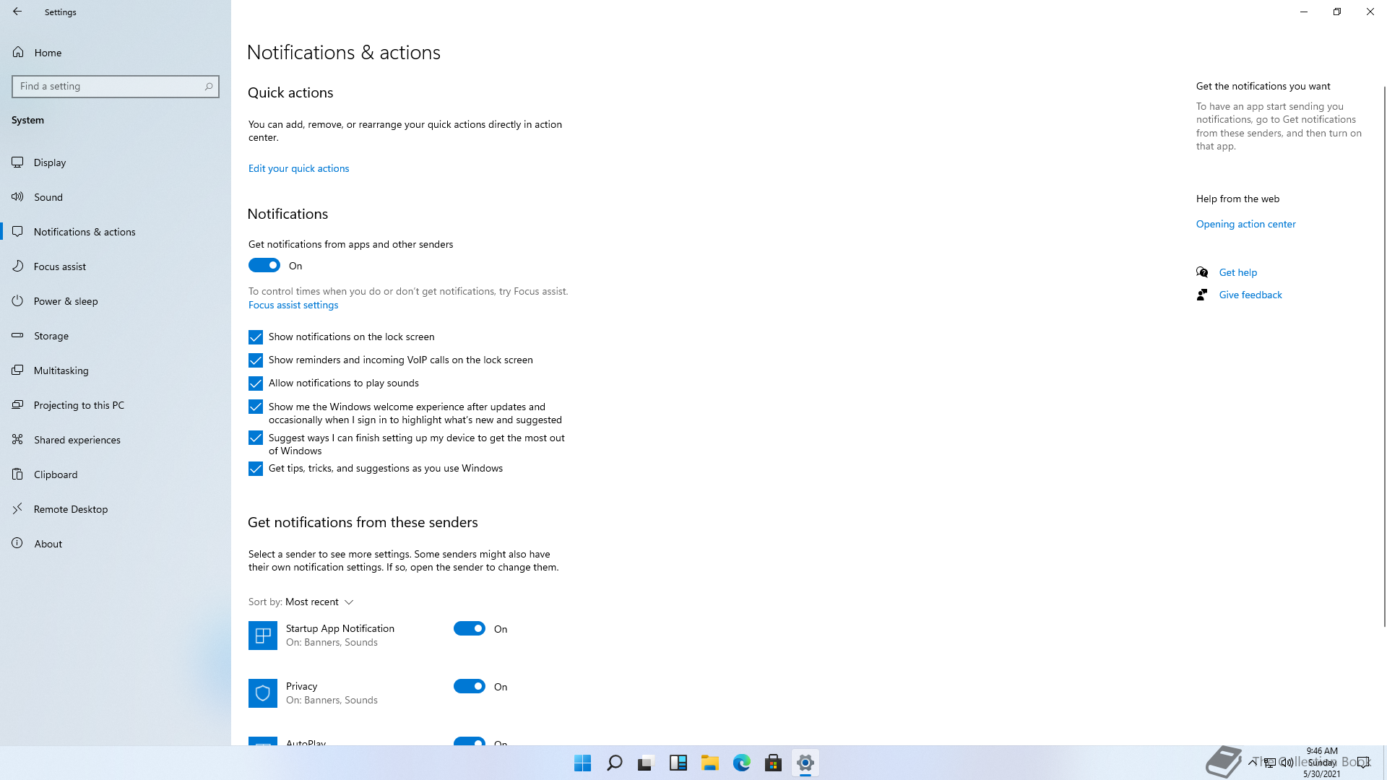Click the vertical scrollbar of the Settings page
Screen dimensions: 1387x780
1384,355
